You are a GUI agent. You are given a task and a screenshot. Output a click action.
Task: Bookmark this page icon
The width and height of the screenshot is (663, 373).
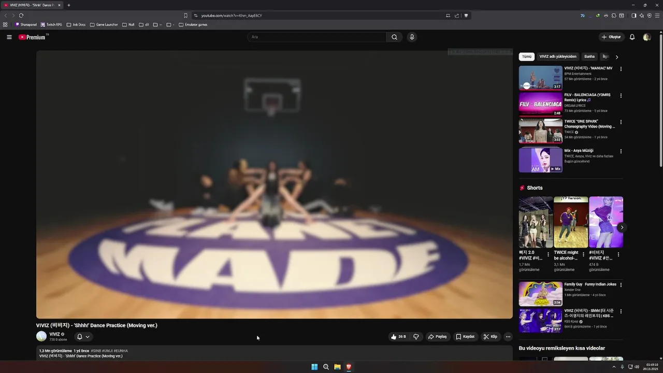click(185, 16)
